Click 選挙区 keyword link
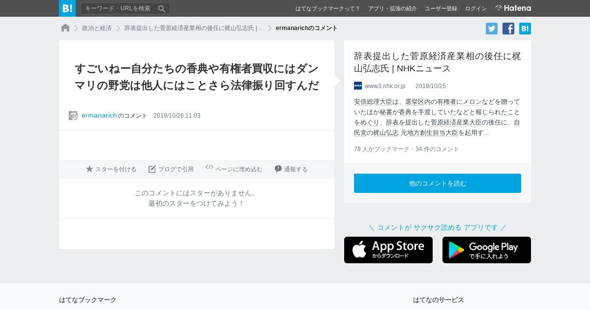 point(414,102)
